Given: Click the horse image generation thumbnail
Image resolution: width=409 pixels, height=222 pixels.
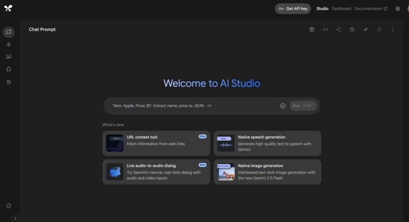Looking at the screenshot, I should [226, 172].
